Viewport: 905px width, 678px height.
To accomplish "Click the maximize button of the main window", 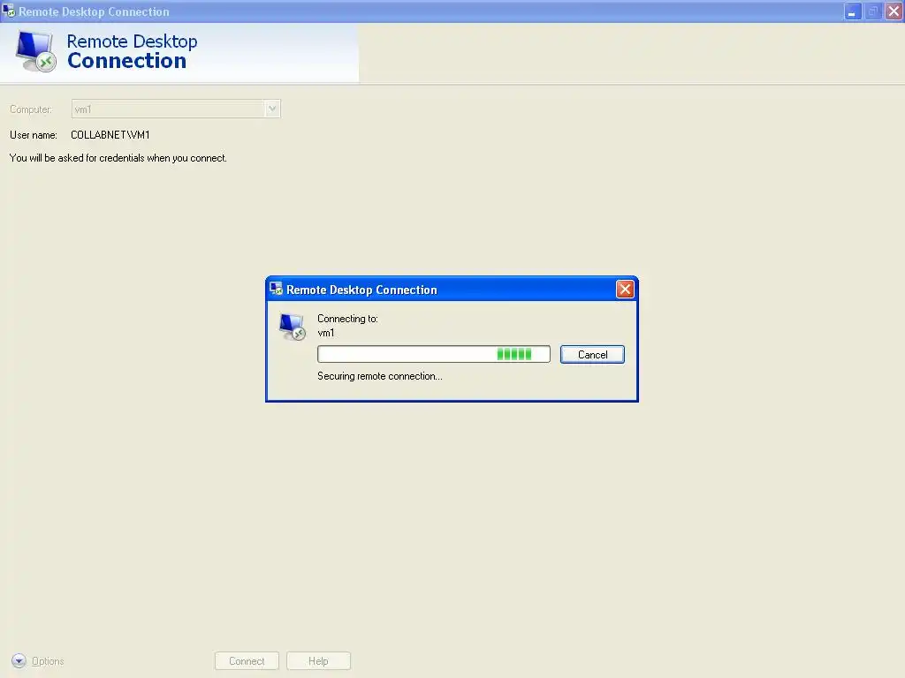I will pos(873,11).
